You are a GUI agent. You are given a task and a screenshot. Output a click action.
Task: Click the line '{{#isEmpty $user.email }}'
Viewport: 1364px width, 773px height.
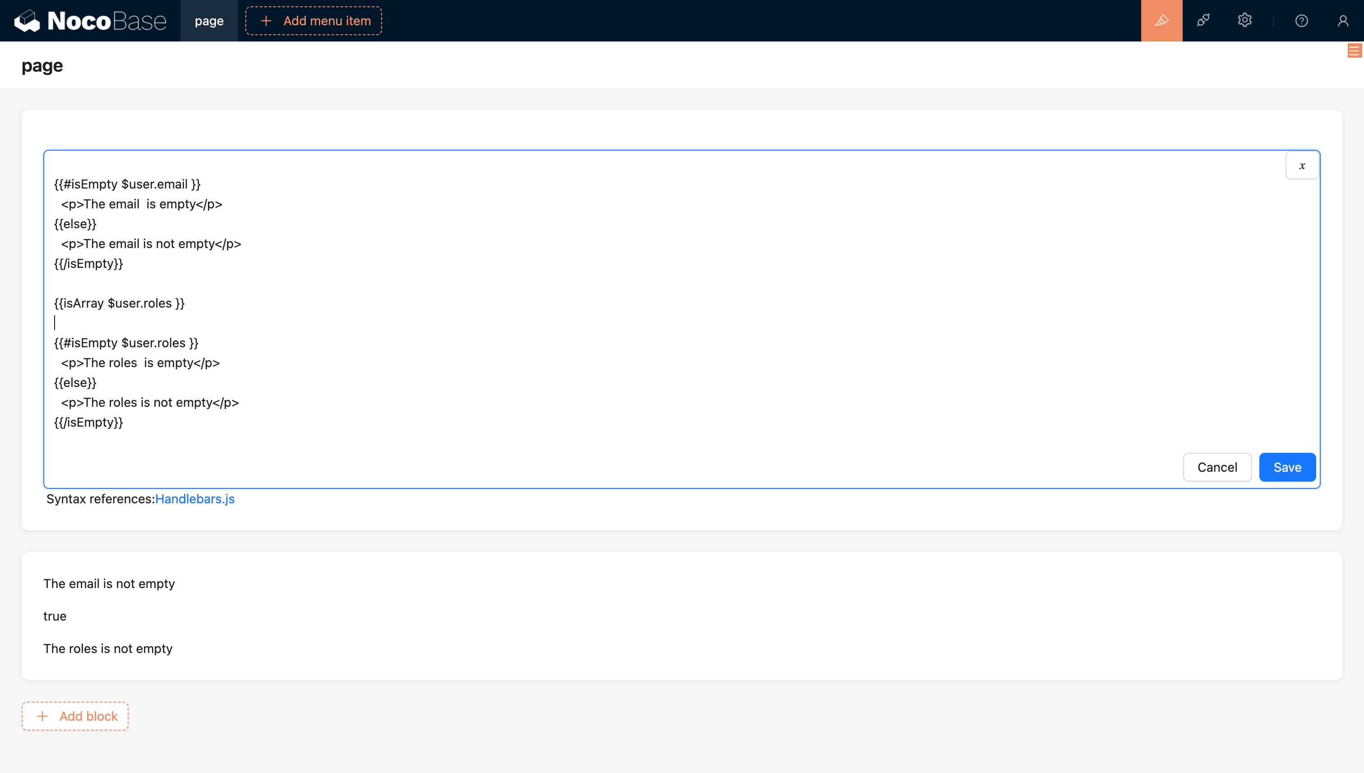(128, 184)
